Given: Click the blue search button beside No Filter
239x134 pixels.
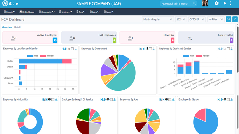Looking at the screenshot, I should pyautogui.click(x=229, y=19).
